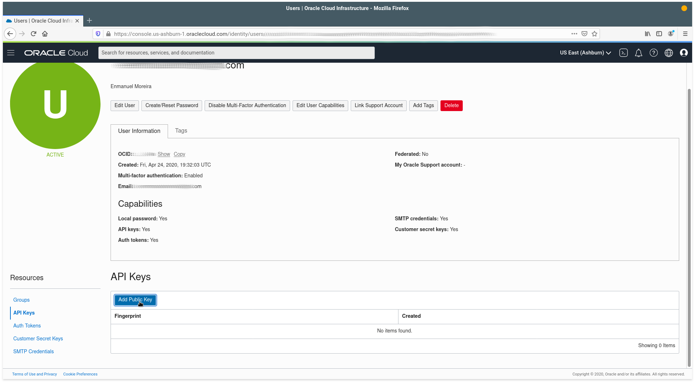Image resolution: width=695 pixels, height=383 pixels.
Task: Click the Firefox forward arrow
Action: click(22, 34)
